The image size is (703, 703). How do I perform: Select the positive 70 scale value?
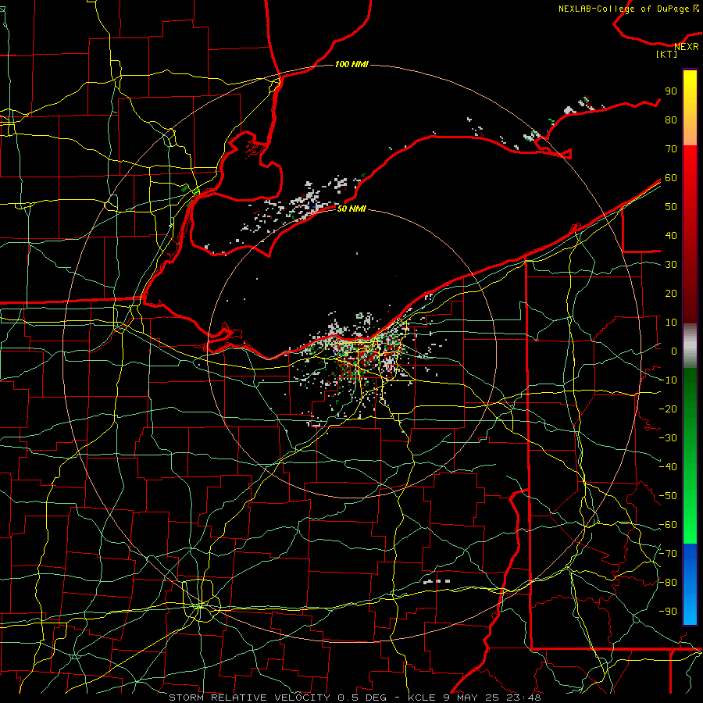click(671, 149)
